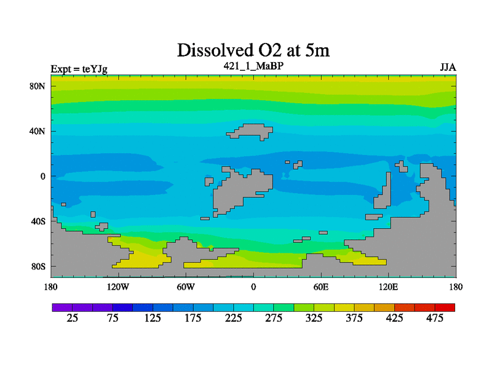The height and width of the screenshot is (369, 492).
Task: Click the 60W longitude tick label
Action: (186, 287)
